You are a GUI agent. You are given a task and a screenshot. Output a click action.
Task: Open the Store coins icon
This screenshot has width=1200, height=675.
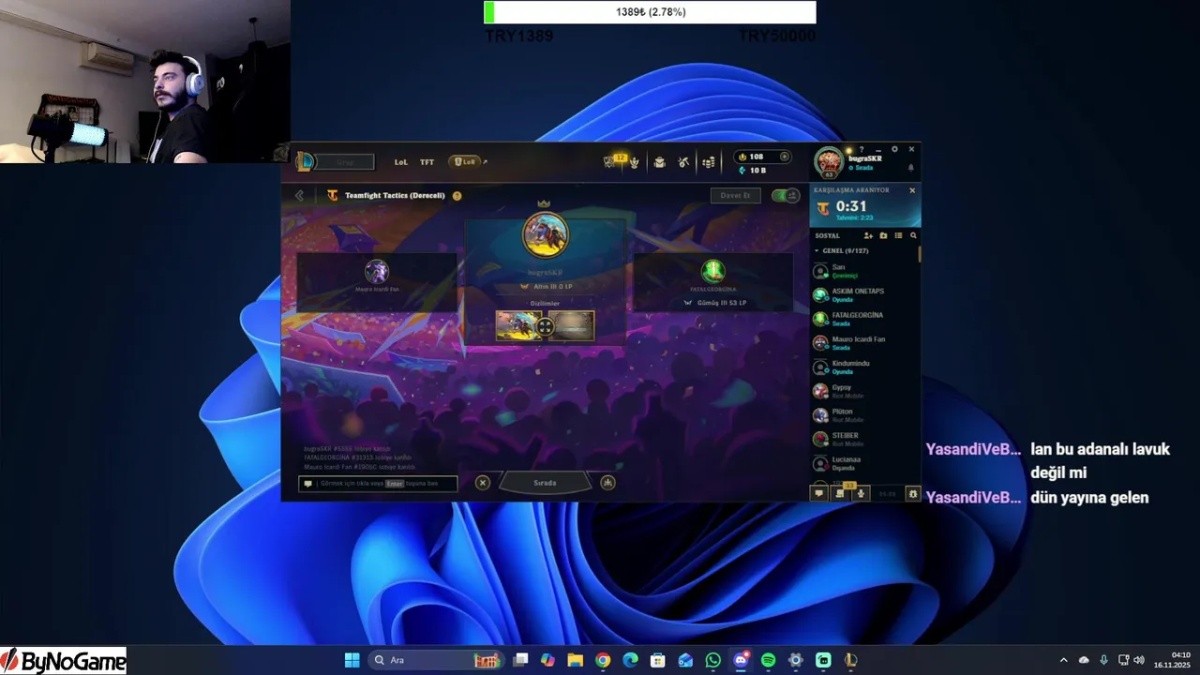(709, 162)
